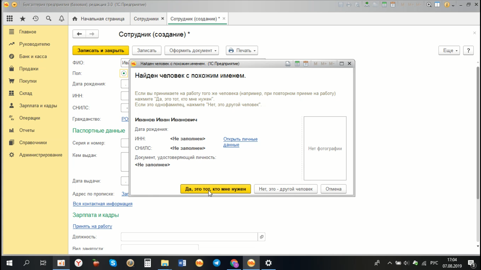
Task: Open the Еще dropdown menu
Action: [449, 50]
